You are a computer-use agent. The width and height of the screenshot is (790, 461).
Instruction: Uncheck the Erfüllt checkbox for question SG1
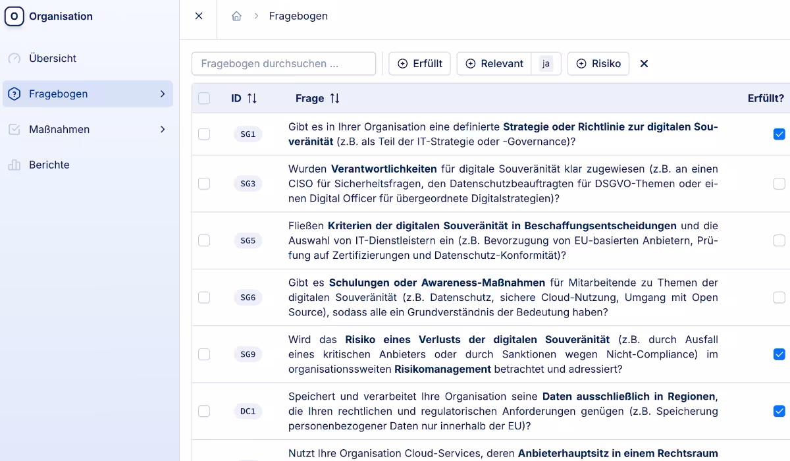(779, 134)
